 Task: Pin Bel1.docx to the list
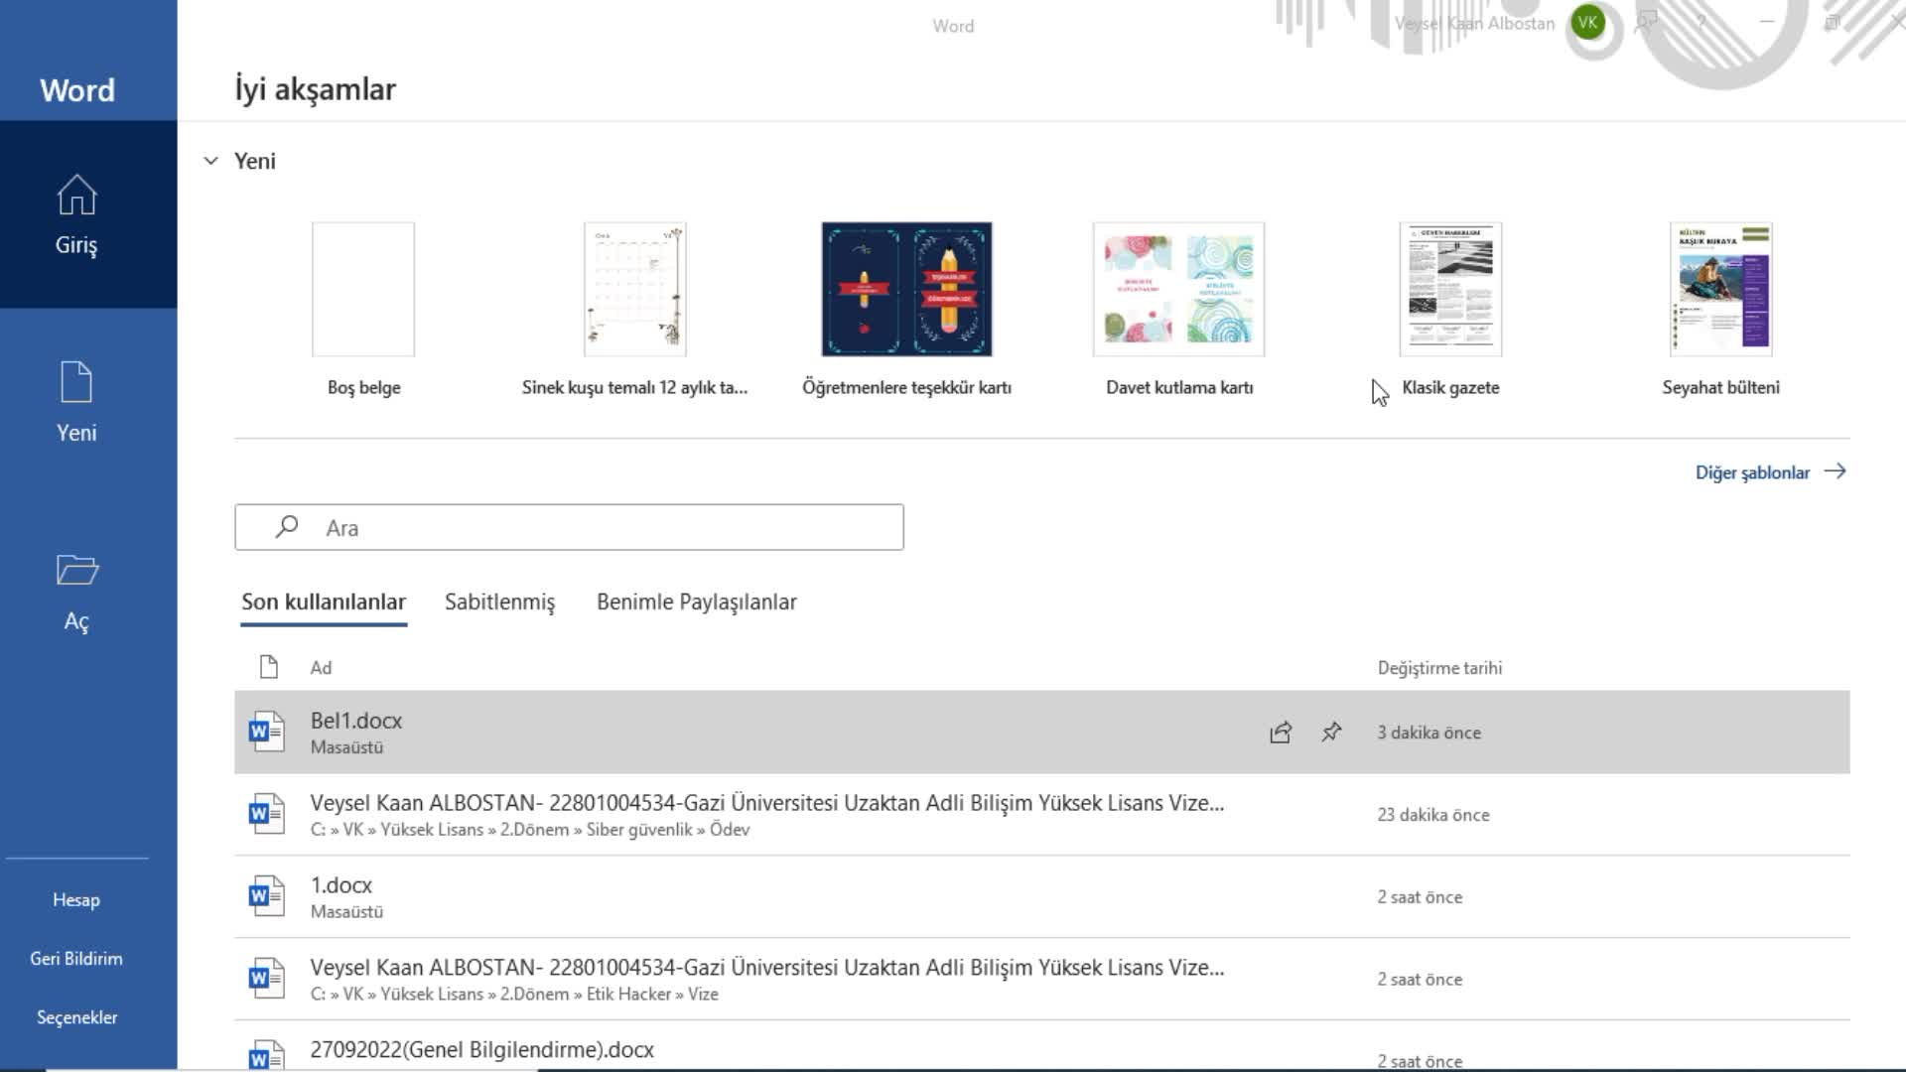coord(1331,733)
